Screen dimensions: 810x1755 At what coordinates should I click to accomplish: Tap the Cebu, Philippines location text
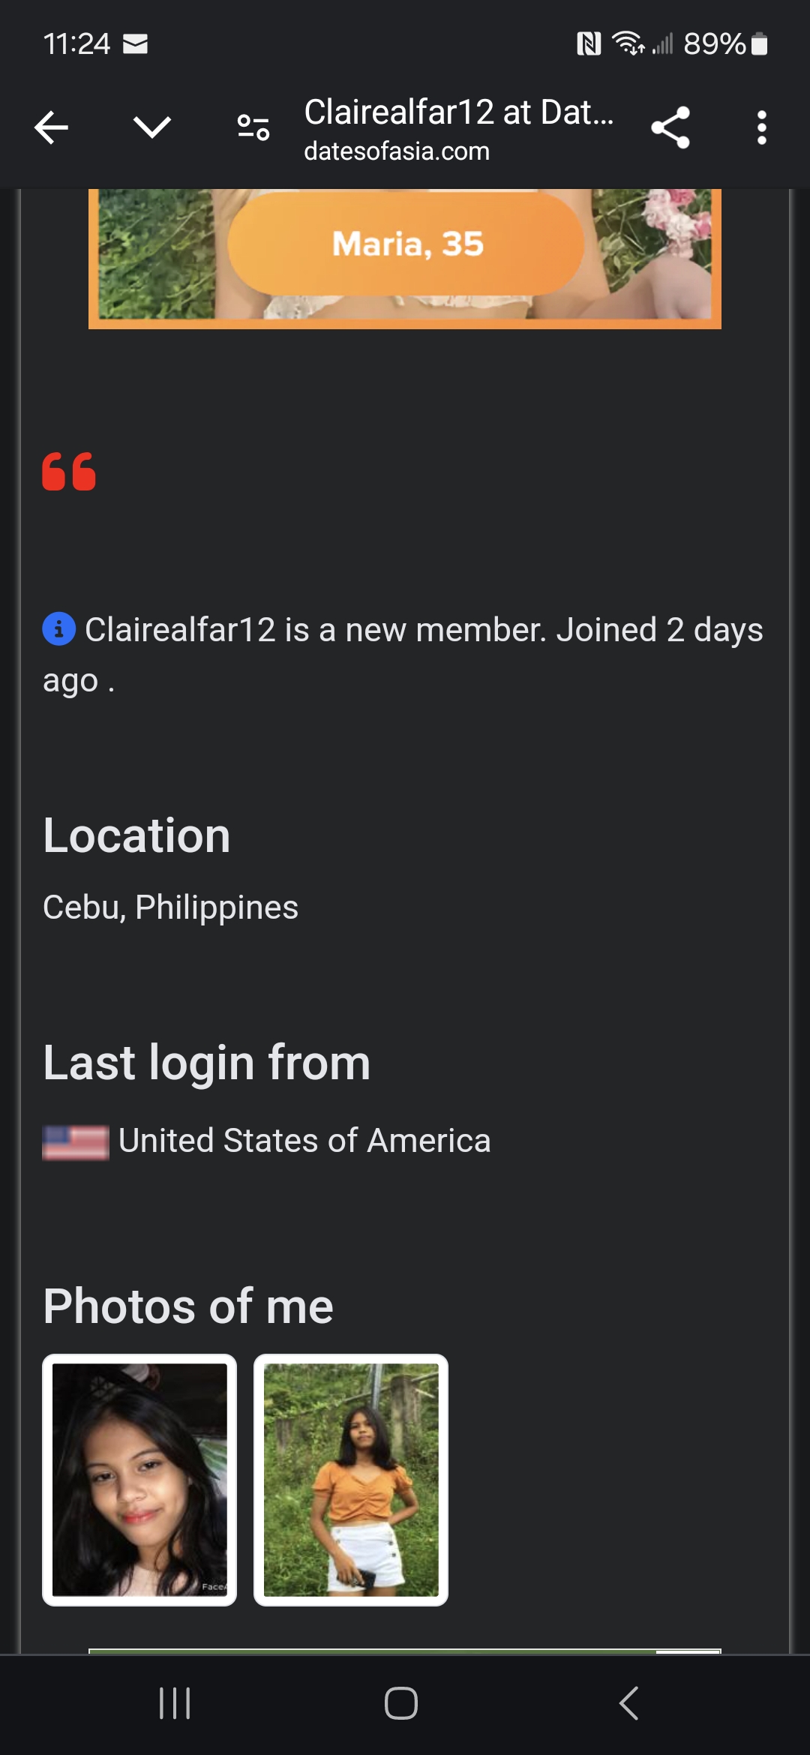click(x=171, y=907)
